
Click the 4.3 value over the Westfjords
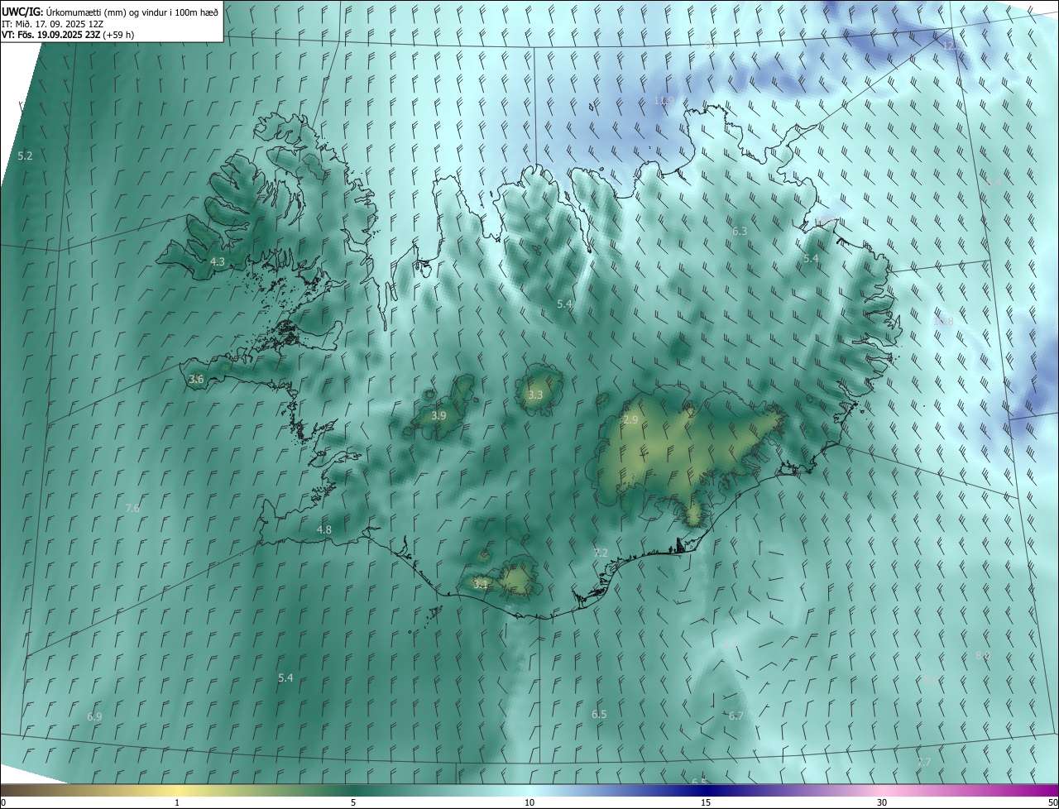tap(218, 261)
